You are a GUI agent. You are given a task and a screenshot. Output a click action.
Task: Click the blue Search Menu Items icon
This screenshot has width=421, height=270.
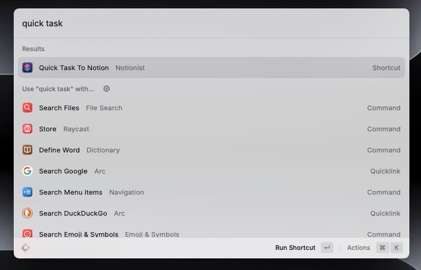27,192
